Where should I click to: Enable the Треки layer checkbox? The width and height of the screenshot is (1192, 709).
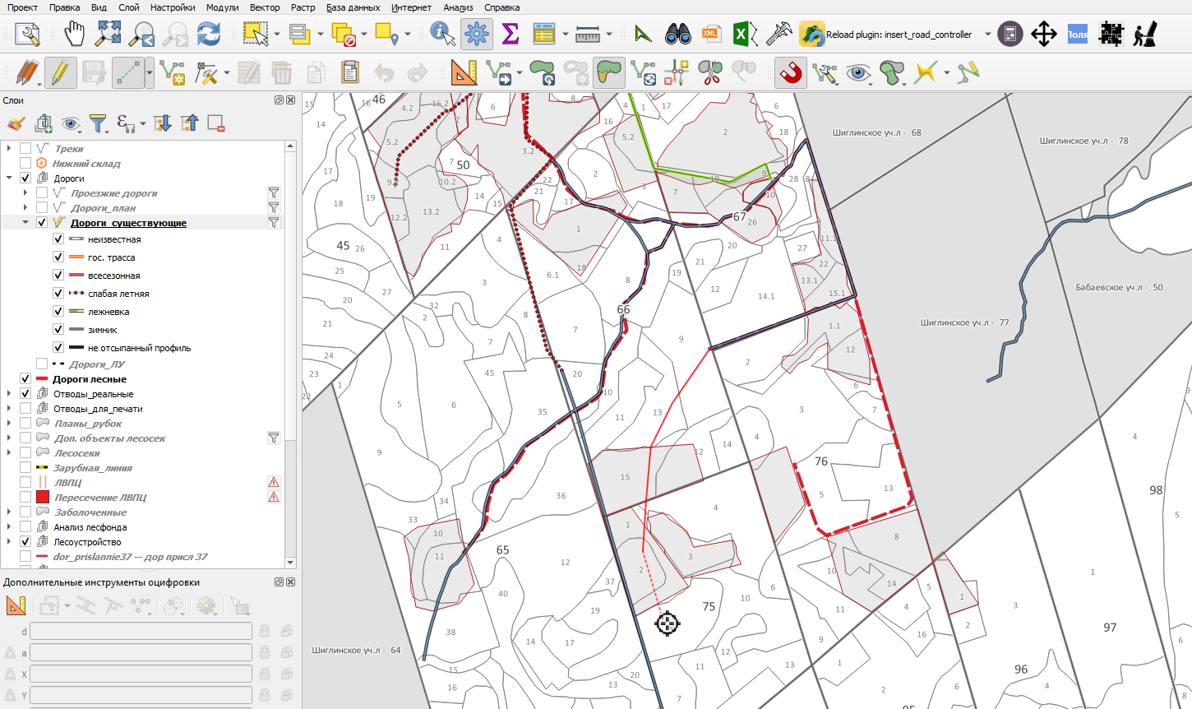[x=25, y=149]
